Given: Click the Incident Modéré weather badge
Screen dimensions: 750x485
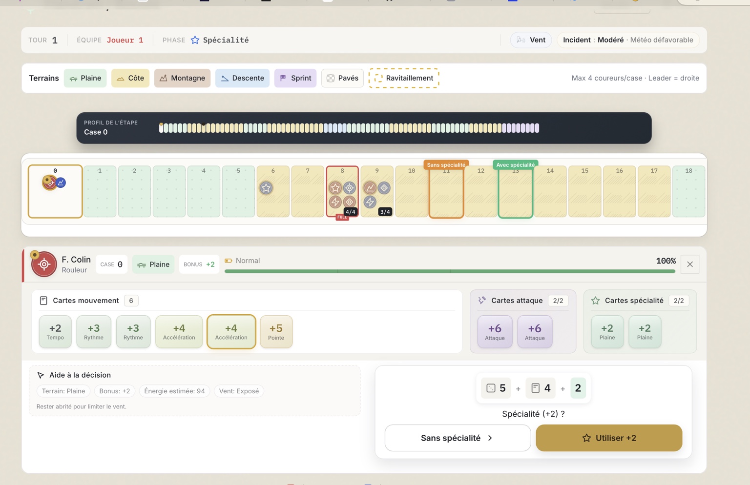Looking at the screenshot, I should [x=628, y=40].
